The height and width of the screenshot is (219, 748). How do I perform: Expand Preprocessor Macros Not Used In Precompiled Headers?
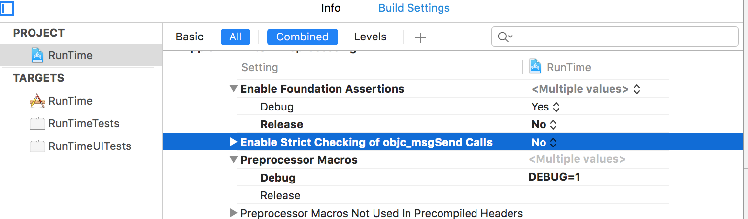click(234, 213)
